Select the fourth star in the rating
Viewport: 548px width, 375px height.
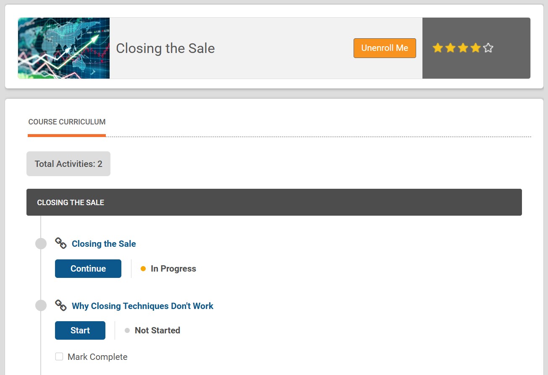[x=475, y=48]
